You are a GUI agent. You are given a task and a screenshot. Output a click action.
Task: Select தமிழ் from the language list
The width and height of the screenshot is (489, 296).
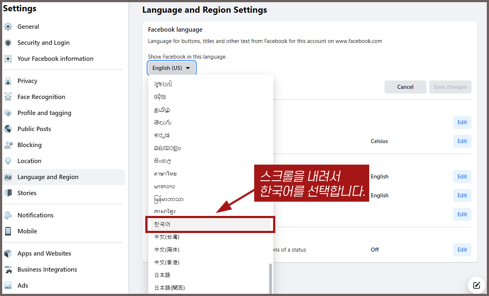(x=210, y=110)
